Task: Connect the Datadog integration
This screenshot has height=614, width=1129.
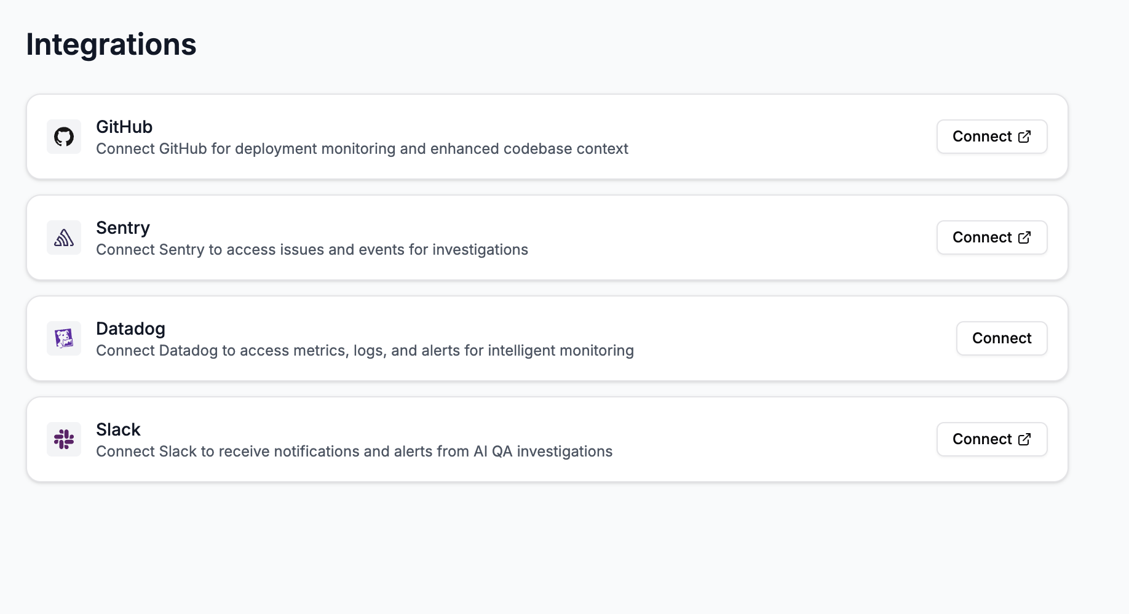Action: 1001,338
